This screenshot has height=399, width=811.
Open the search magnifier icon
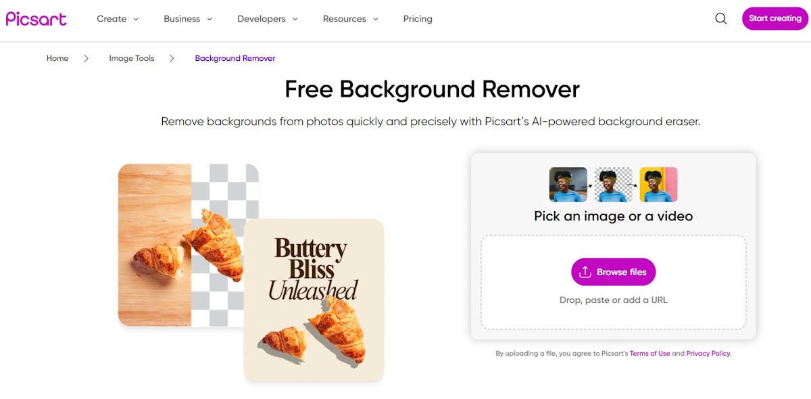point(721,19)
